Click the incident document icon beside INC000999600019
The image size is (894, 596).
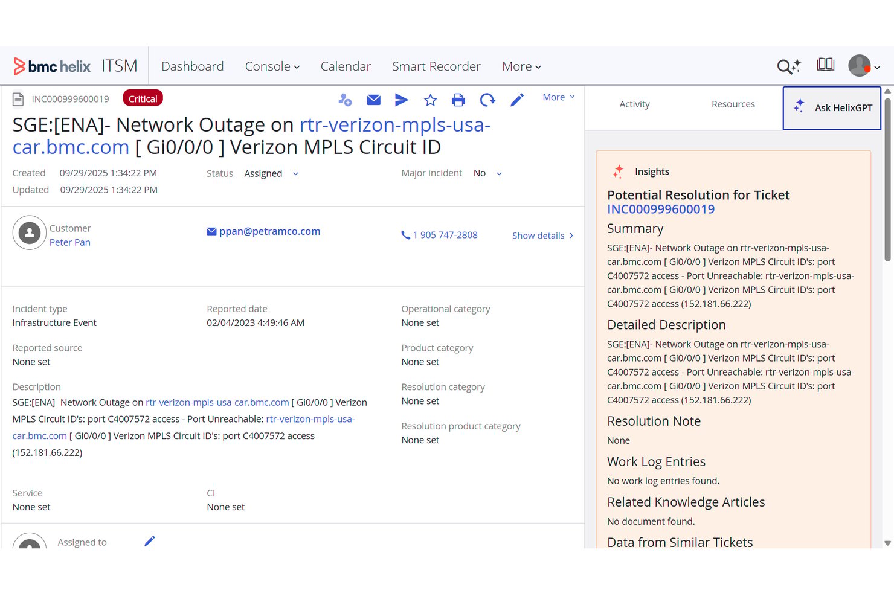18,99
